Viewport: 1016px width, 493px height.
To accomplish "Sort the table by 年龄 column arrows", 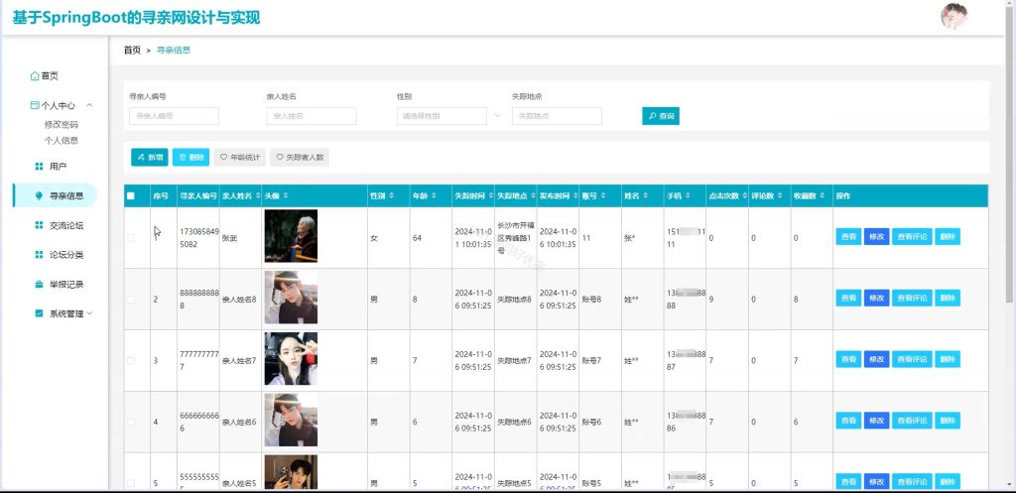I will [x=434, y=195].
